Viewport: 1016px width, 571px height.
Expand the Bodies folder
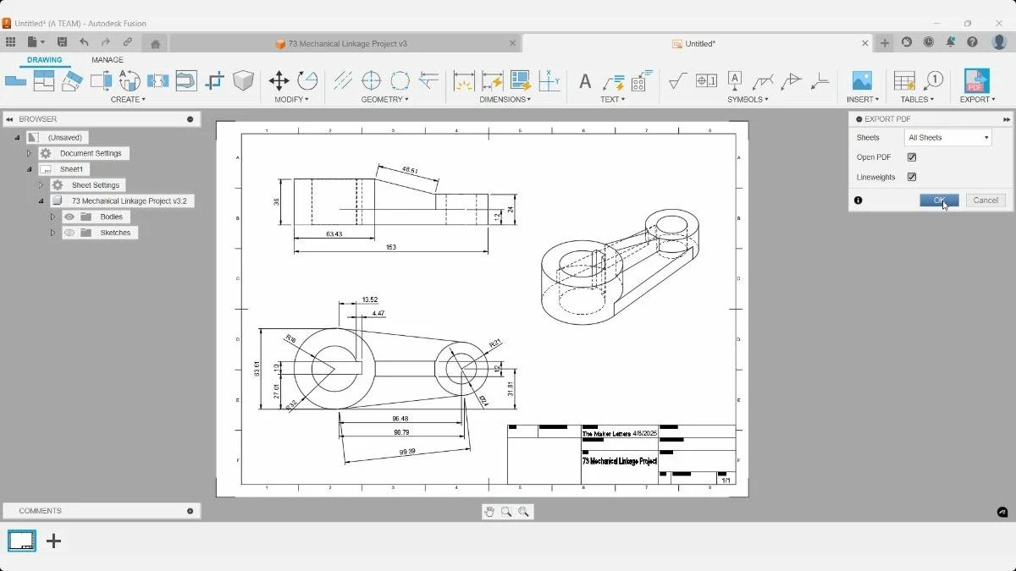pyautogui.click(x=52, y=217)
